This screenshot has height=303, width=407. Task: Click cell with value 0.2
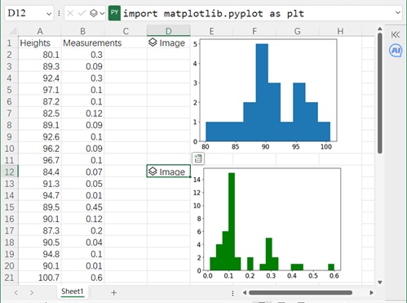tap(82, 230)
